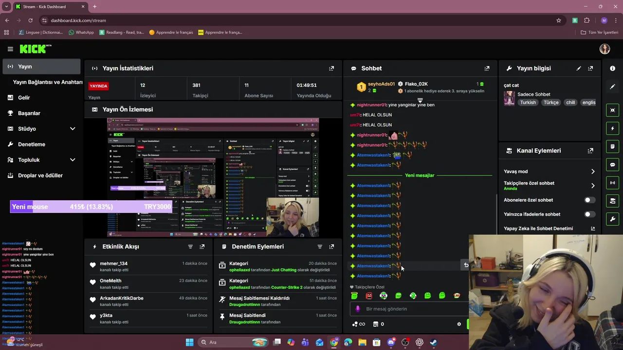
Task: Pick the red angry emote in chat
Action: point(369,296)
